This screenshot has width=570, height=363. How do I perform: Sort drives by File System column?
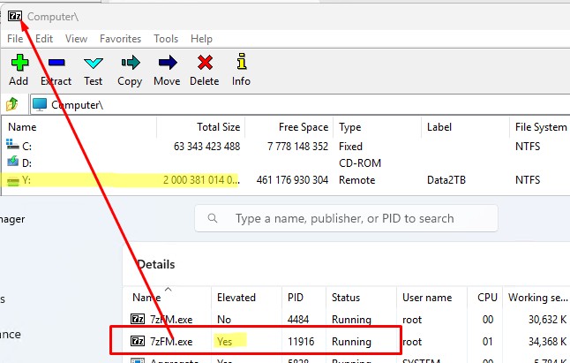click(540, 127)
